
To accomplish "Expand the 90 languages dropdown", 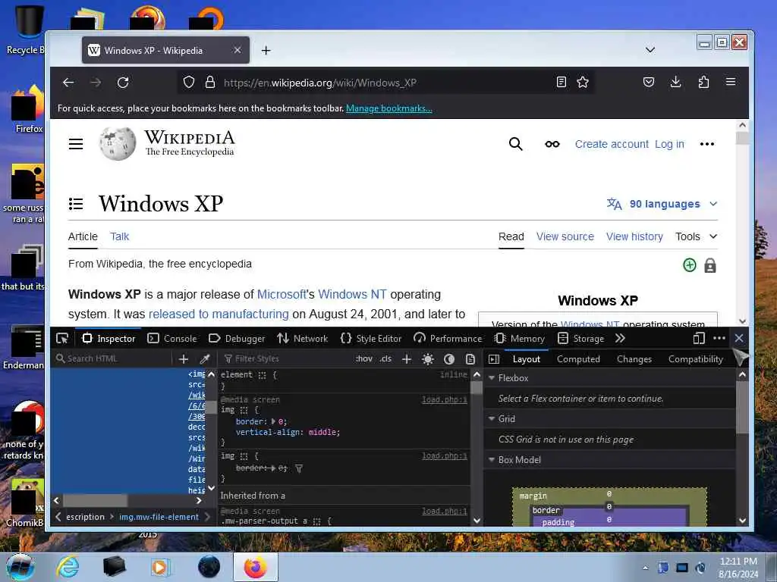I will pos(662,204).
